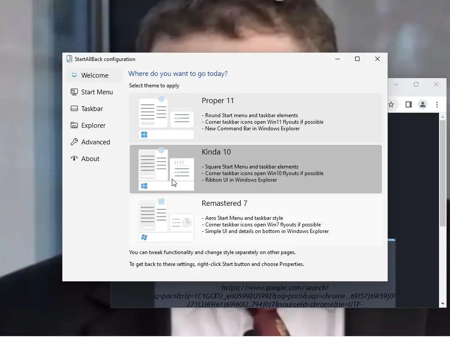Click the Start Menu monitor icon
This screenshot has width=450, height=337.
point(74,92)
